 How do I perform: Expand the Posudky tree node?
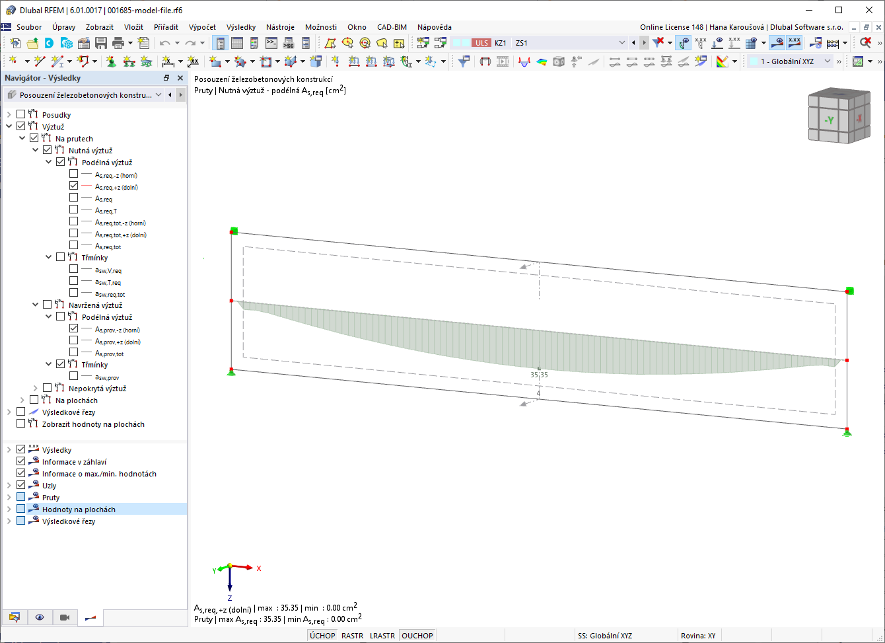point(9,115)
